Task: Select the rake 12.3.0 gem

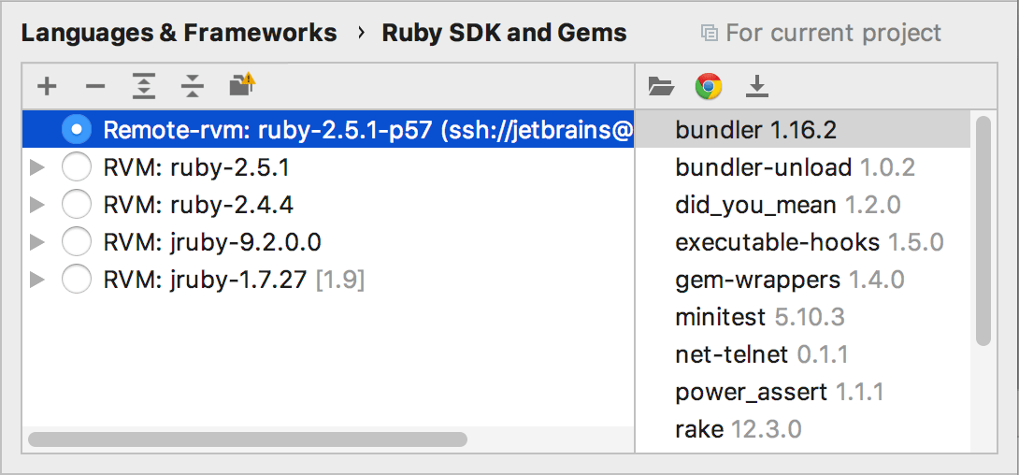Action: pos(803,429)
